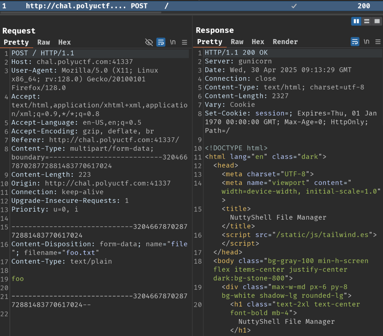Click the 'Priority: u=0, i' header
This screenshot has width=383, height=336.
point(45,209)
